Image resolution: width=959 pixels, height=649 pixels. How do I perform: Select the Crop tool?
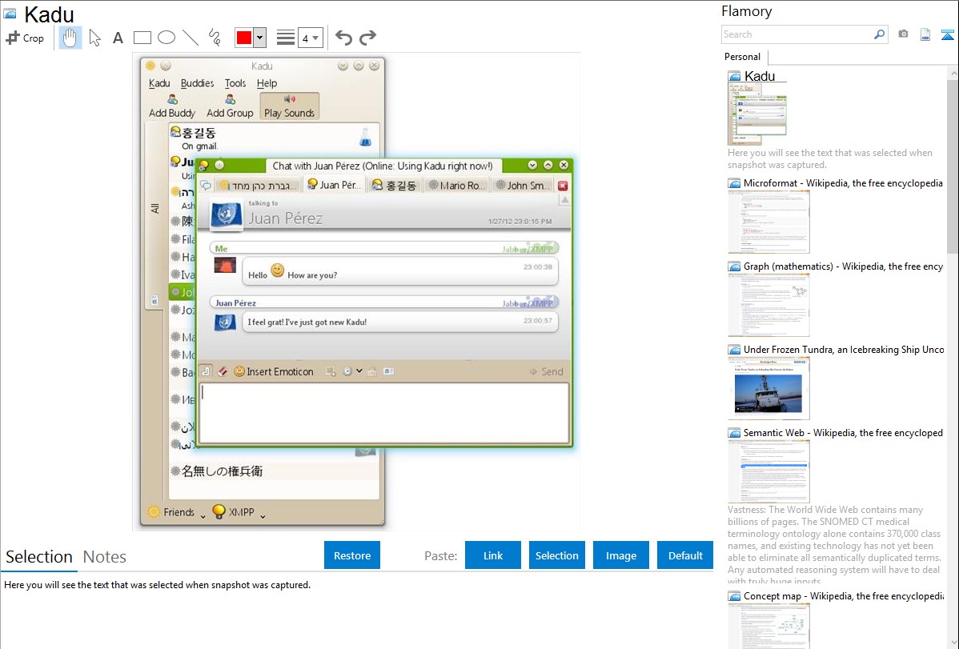pos(25,38)
